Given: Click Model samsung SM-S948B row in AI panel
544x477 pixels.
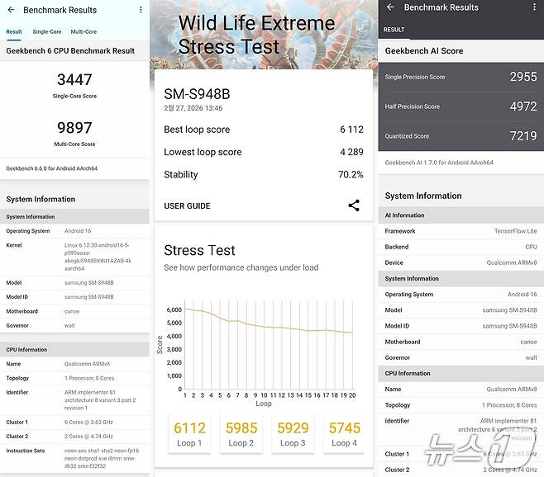Looking at the screenshot, I should (461, 310).
